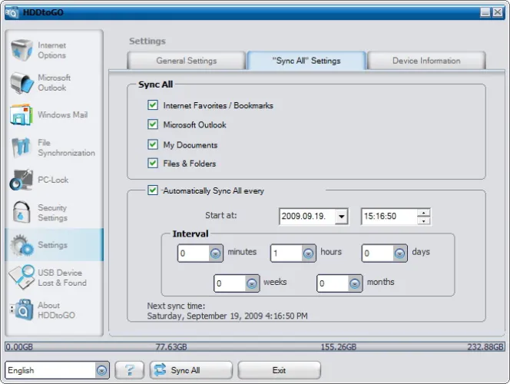Click the 232.88GB capacity label

485,347
